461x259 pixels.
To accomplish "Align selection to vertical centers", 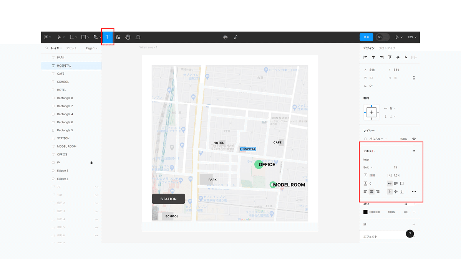I will click(x=398, y=57).
